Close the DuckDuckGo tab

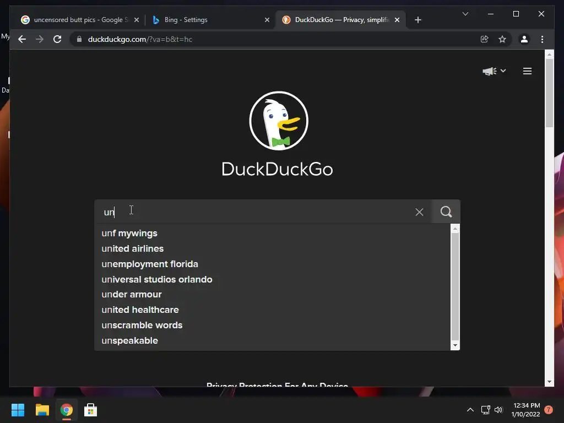coord(397,20)
